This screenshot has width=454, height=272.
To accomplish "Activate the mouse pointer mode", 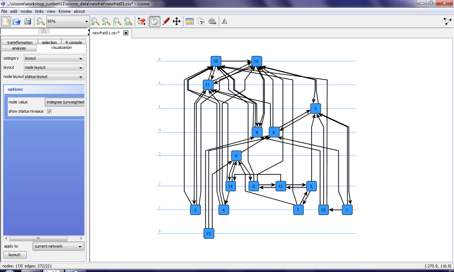I will pyautogui.click(x=155, y=22).
